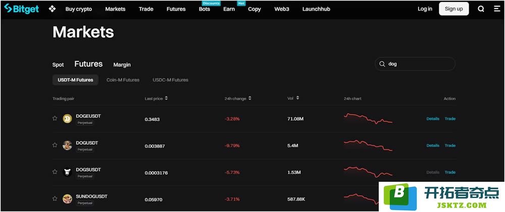Viewport: 505px width, 212px height.
Task: Click the DOGUSDT coin icon
Action: coord(67,145)
